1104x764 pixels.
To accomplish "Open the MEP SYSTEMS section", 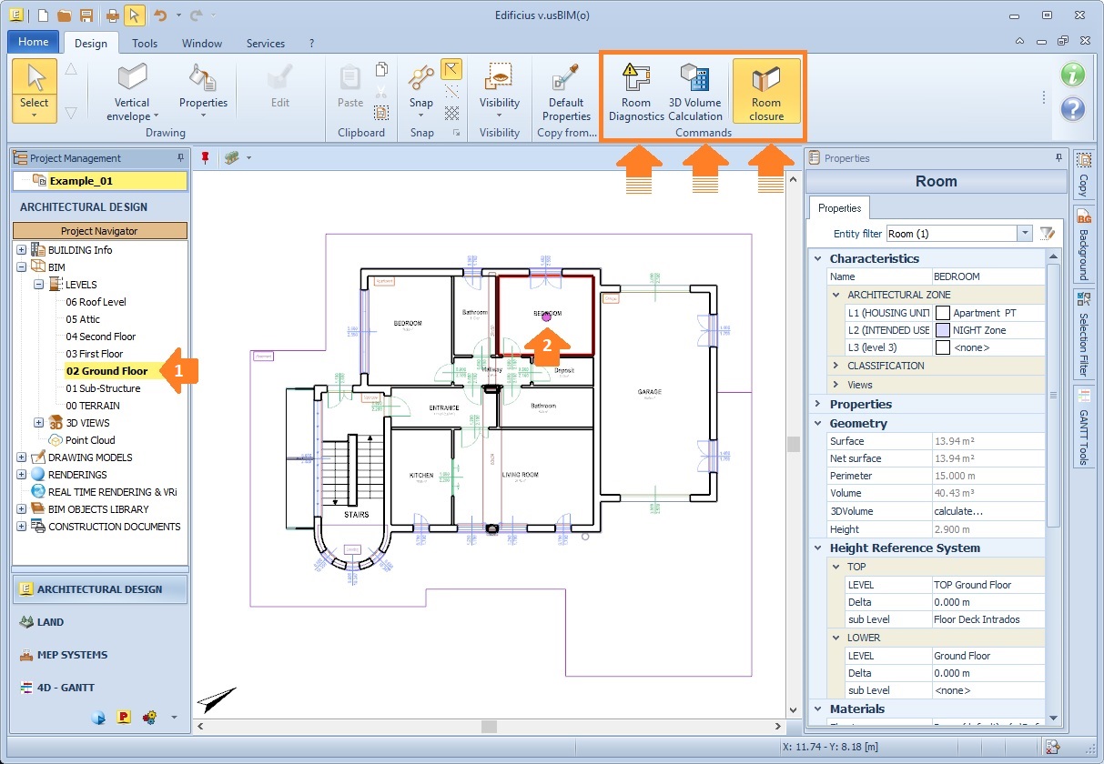I will pos(72,655).
